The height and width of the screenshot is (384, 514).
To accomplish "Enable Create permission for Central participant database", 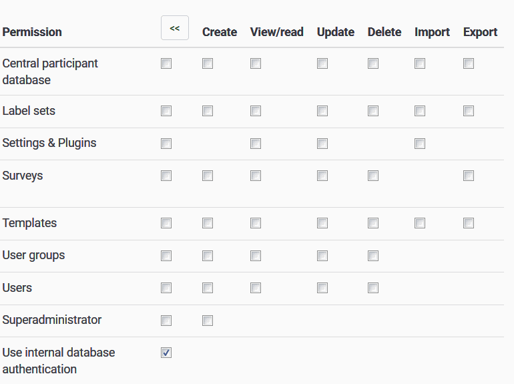I will click(208, 63).
